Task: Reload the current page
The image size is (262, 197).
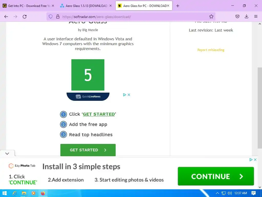Action: 25,17
